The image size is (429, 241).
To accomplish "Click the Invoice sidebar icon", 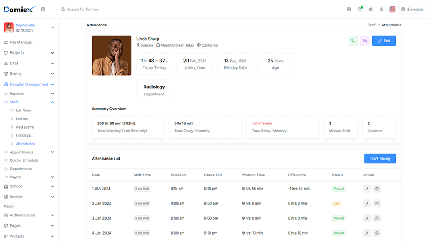I will point(6,197).
